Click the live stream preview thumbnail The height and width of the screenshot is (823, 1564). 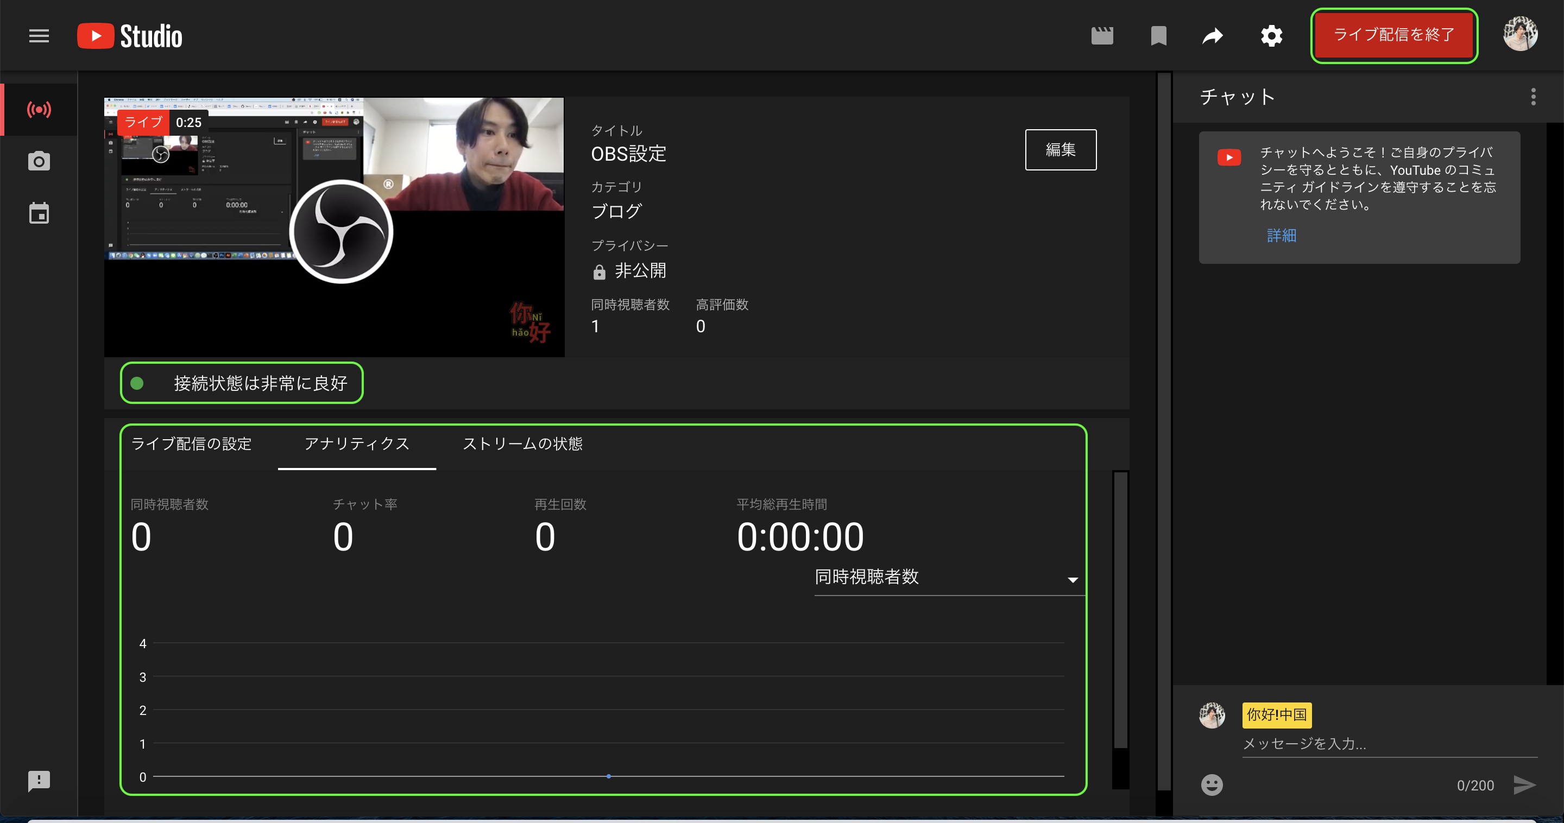[334, 227]
